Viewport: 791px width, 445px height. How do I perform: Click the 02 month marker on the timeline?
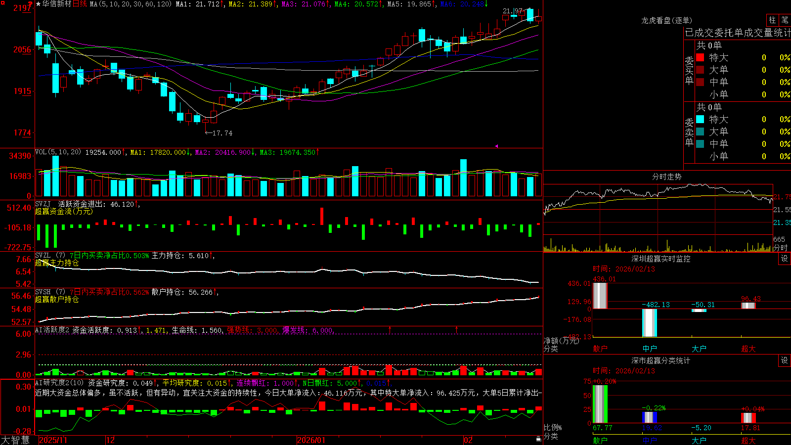point(468,440)
